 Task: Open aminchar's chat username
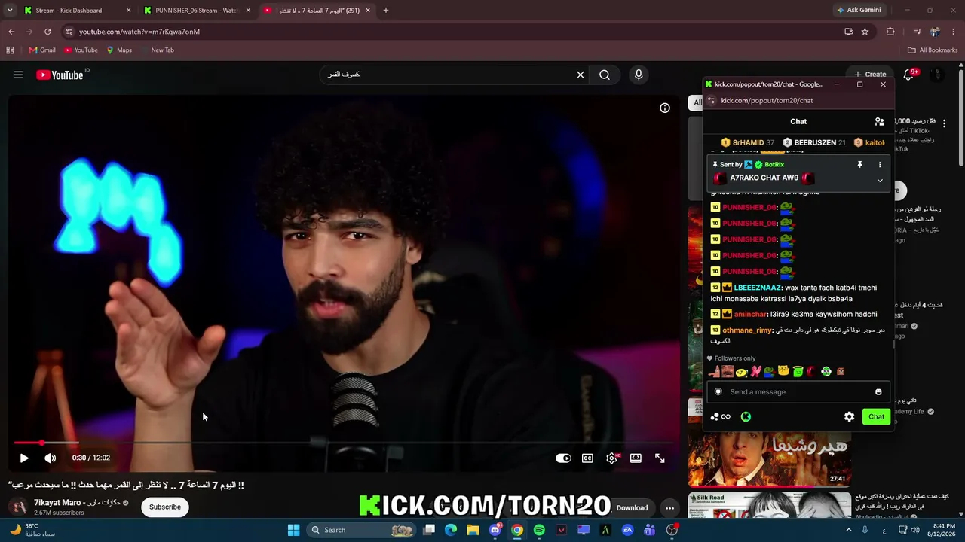click(x=750, y=314)
